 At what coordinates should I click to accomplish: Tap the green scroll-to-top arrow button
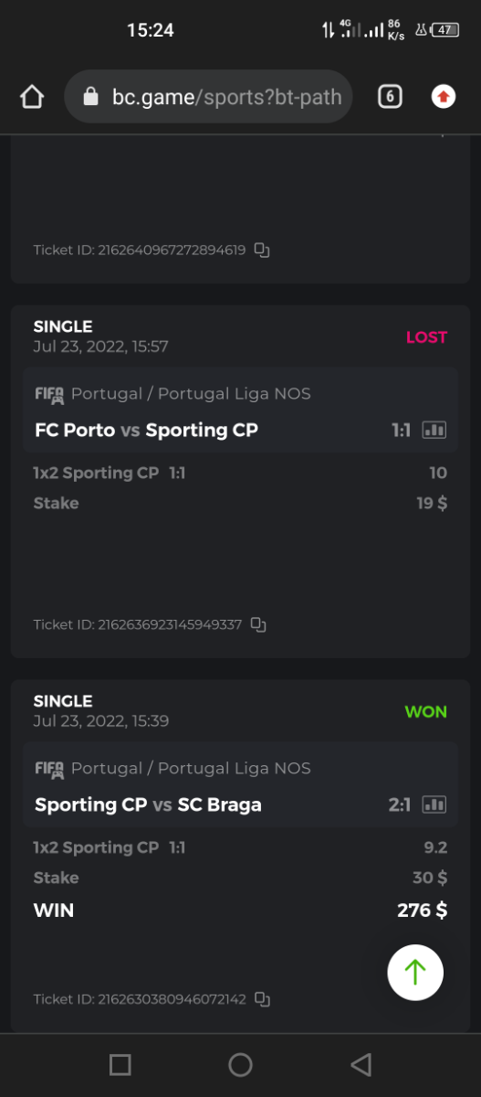415,973
